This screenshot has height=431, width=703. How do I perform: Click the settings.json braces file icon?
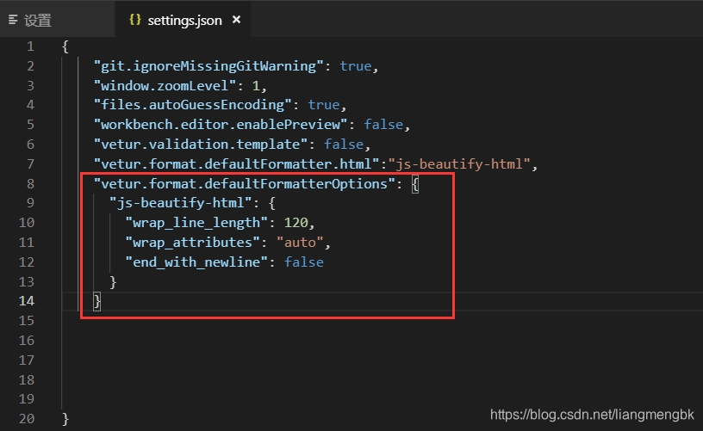point(135,19)
